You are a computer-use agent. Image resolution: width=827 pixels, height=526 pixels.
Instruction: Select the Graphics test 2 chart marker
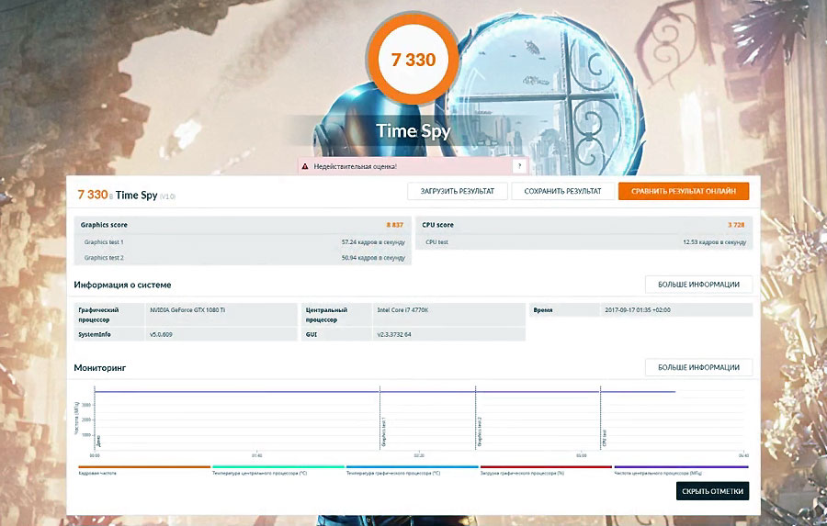[480, 432]
